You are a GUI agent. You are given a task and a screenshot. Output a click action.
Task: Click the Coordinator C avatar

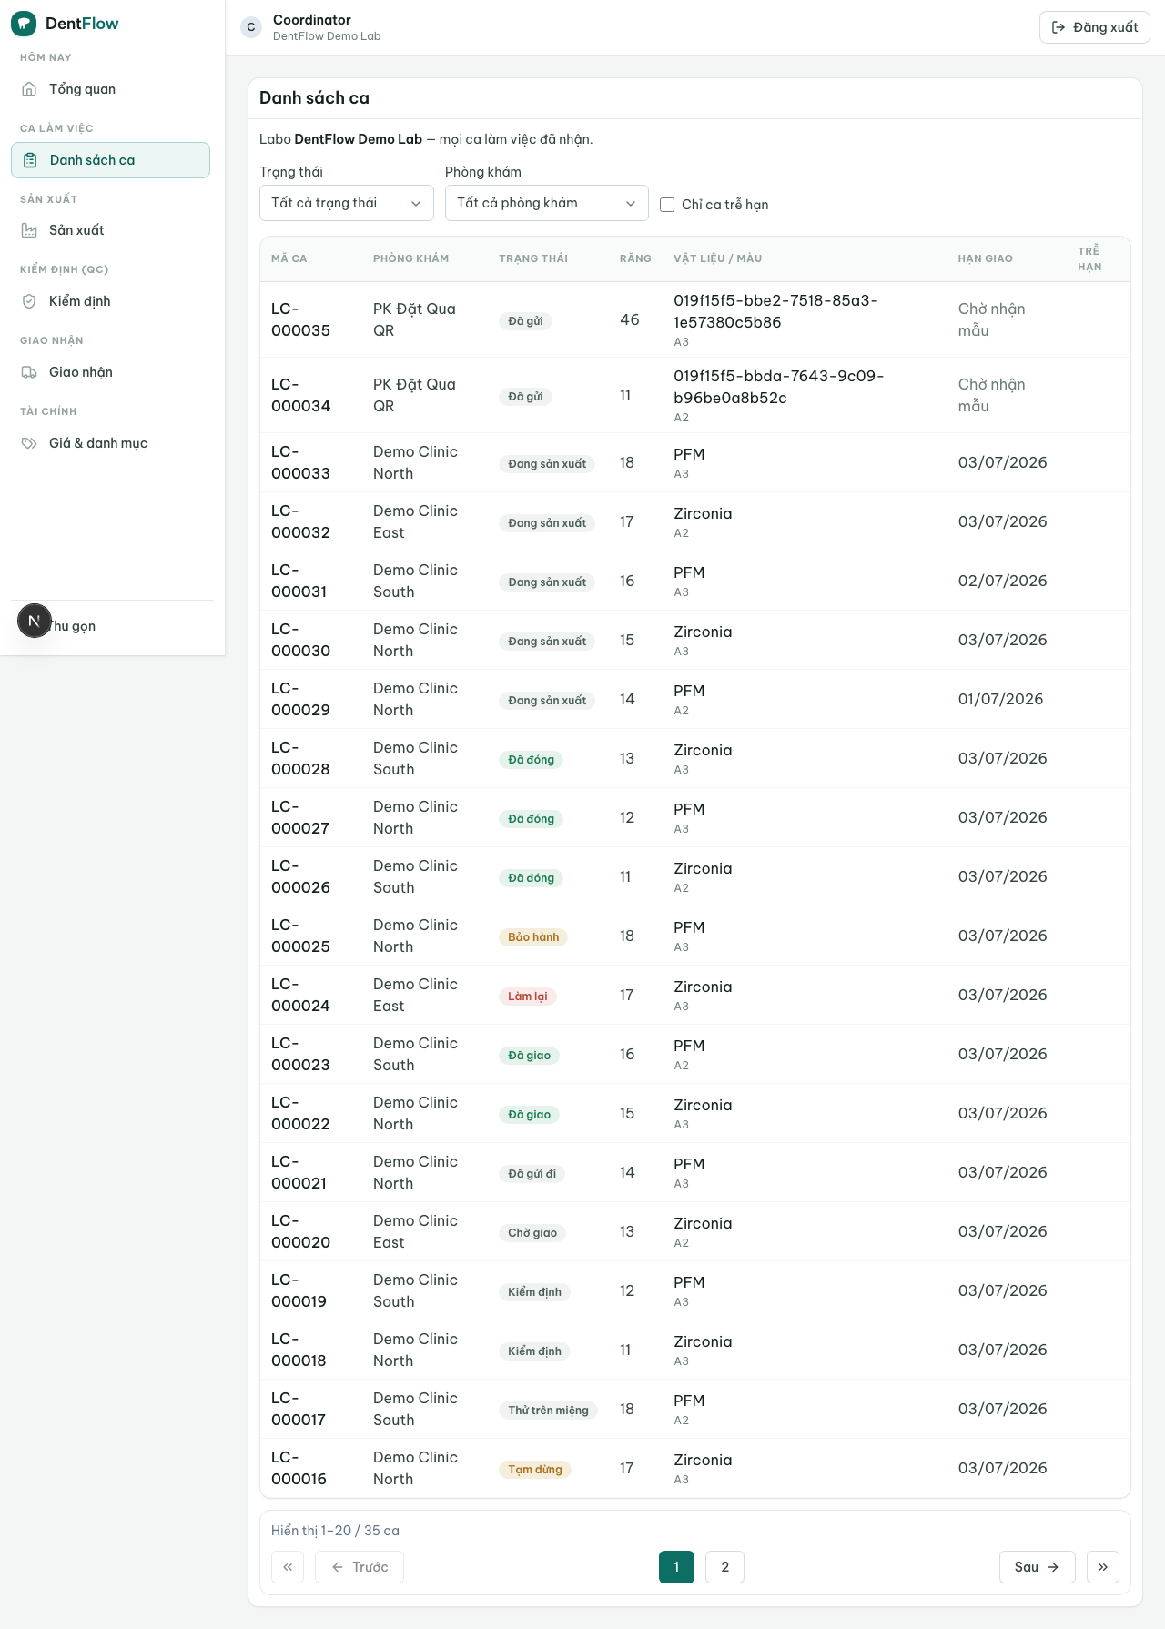tap(251, 27)
